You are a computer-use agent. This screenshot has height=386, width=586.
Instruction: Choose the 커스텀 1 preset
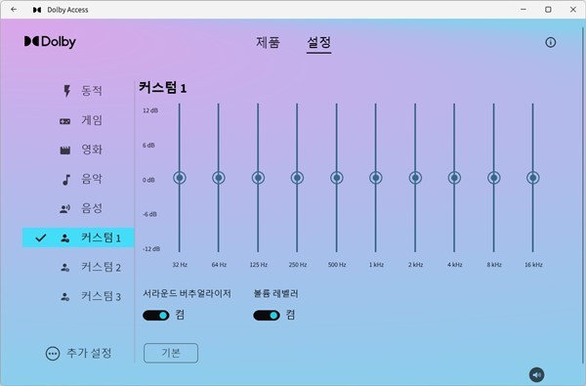pyautogui.click(x=78, y=237)
